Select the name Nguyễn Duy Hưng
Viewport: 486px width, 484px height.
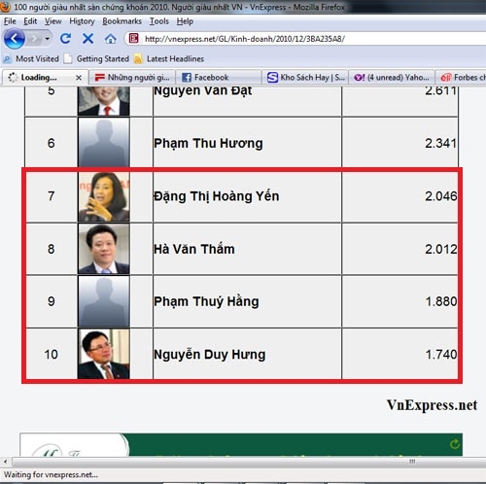pyautogui.click(x=210, y=355)
